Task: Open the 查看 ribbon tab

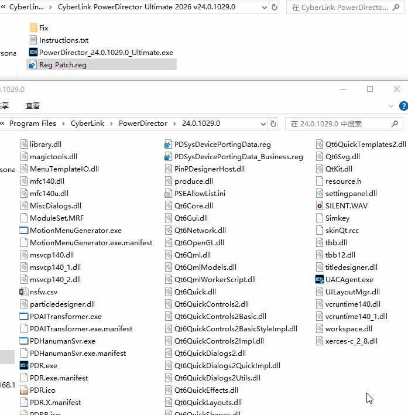Action: [x=33, y=106]
